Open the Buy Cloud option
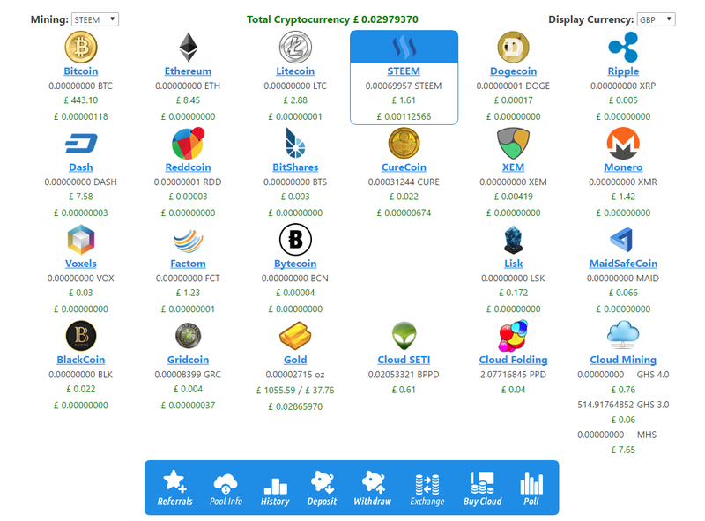The image size is (705, 521). [x=482, y=488]
